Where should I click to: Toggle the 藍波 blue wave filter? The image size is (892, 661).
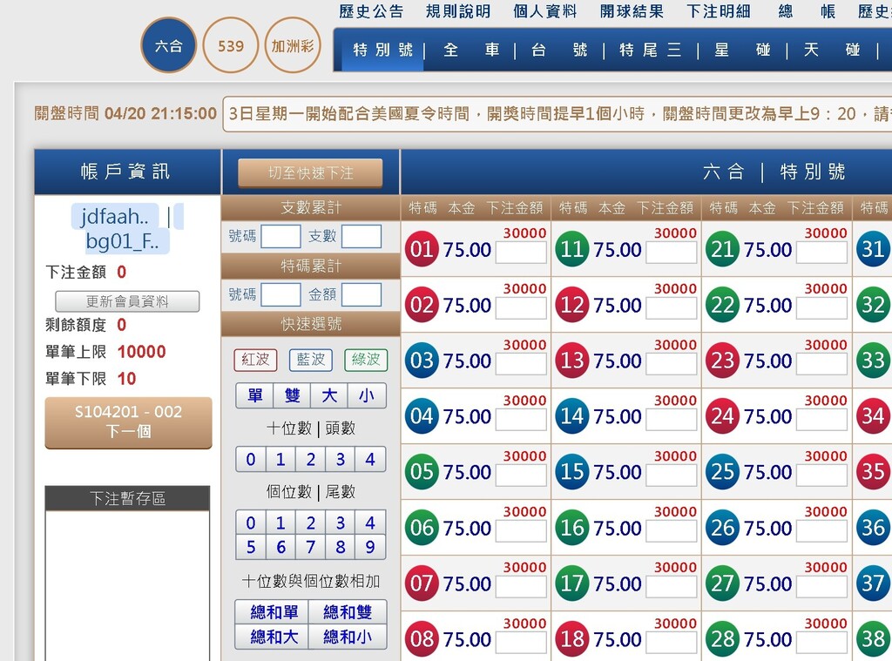coord(310,360)
